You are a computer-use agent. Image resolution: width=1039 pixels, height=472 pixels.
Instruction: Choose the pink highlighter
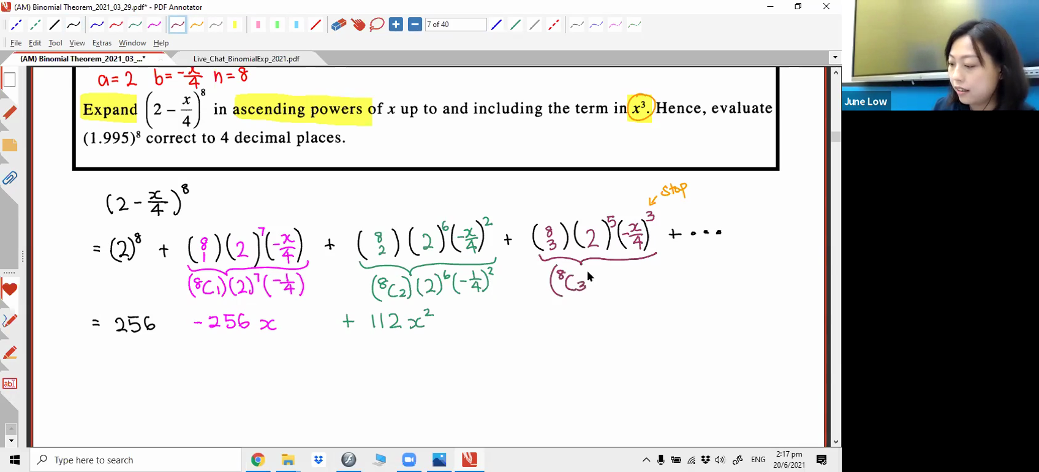(x=258, y=25)
